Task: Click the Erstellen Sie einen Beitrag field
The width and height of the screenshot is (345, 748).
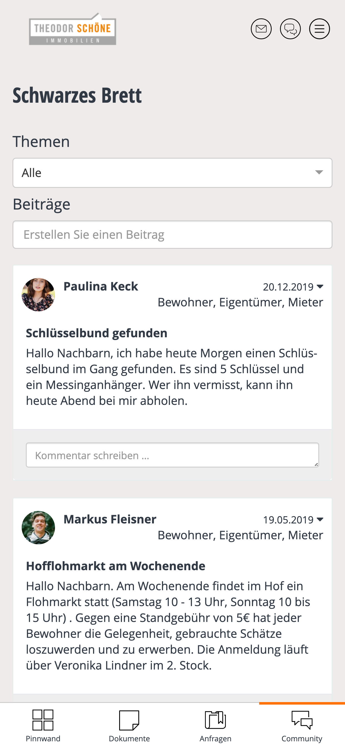Action: pos(172,235)
